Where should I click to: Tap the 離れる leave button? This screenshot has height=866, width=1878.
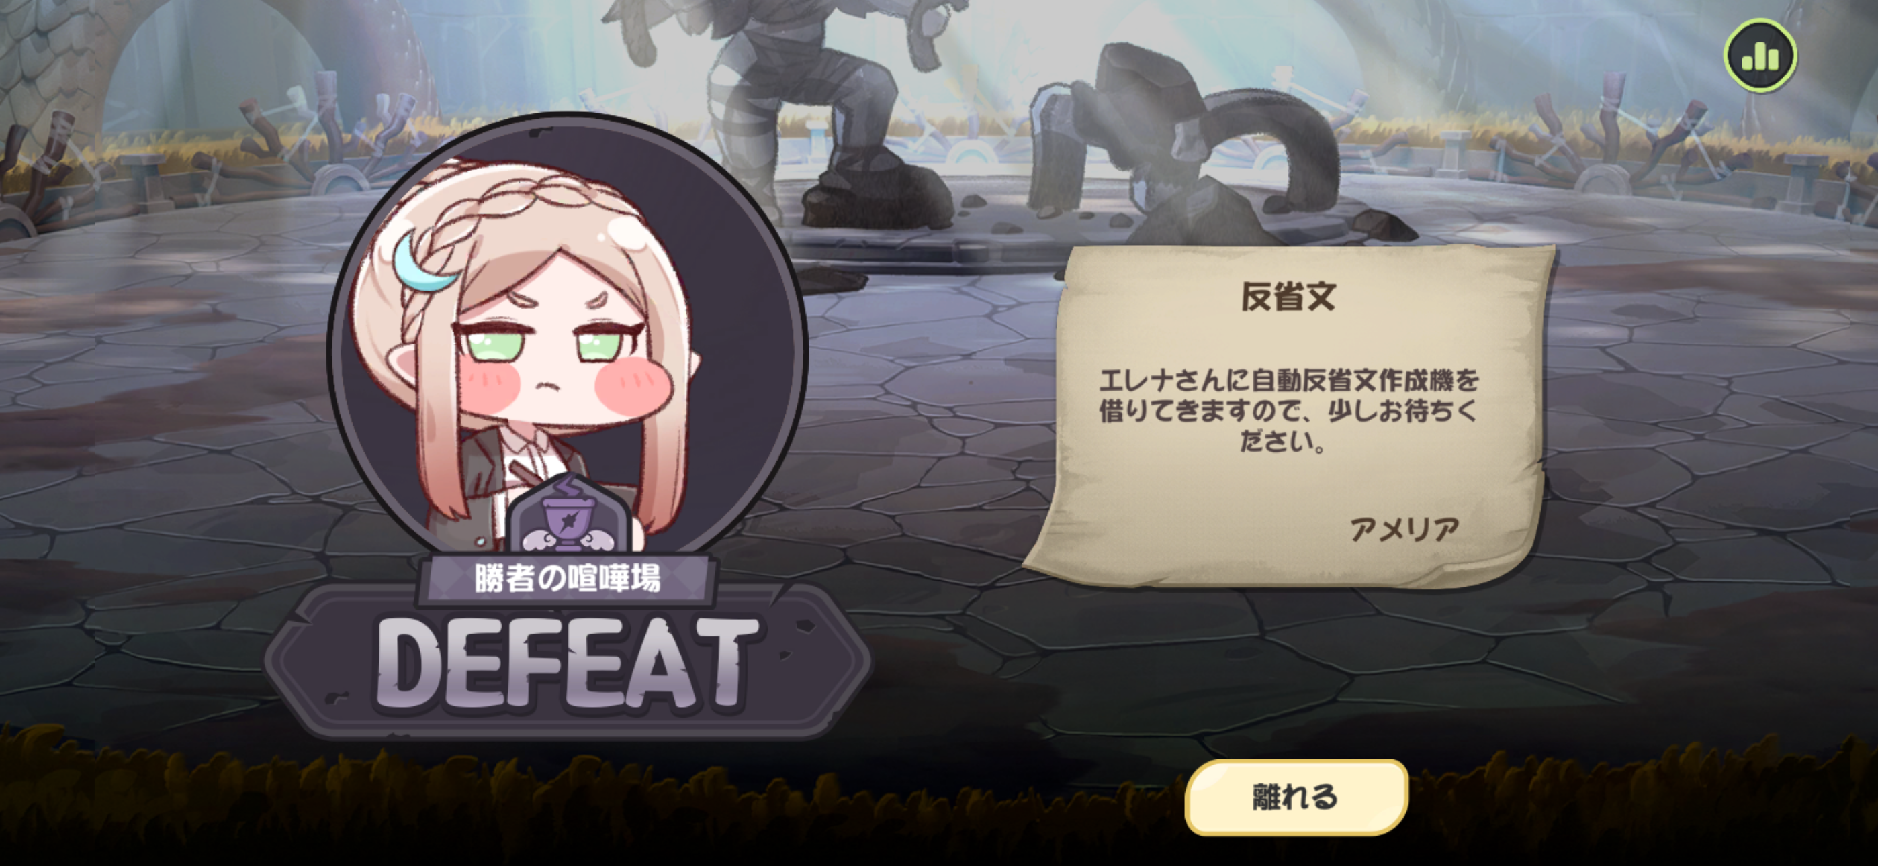pyautogui.click(x=1296, y=797)
